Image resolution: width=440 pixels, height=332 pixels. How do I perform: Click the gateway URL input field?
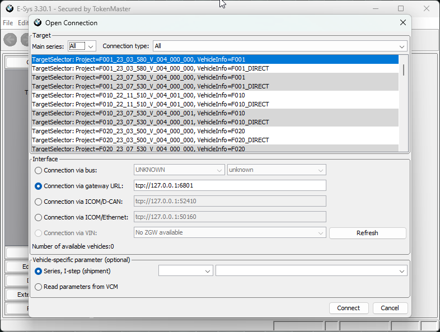230,185
